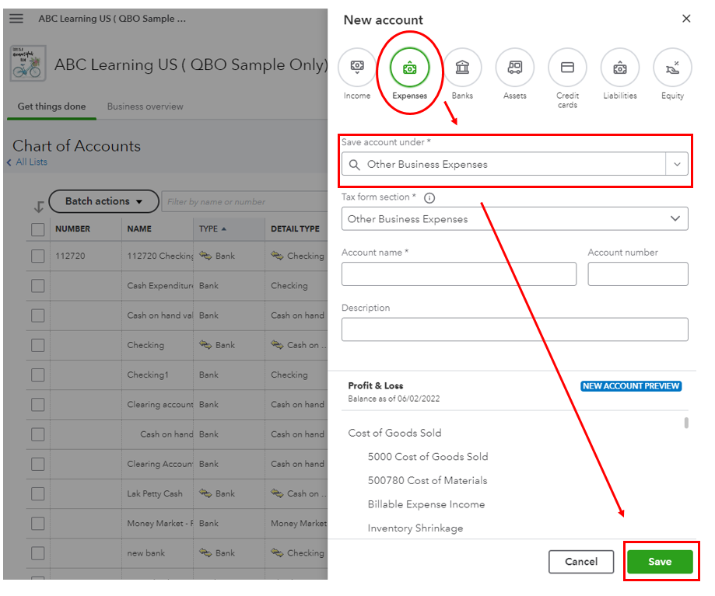
Task: Select the Income account type icon
Action: point(357,68)
